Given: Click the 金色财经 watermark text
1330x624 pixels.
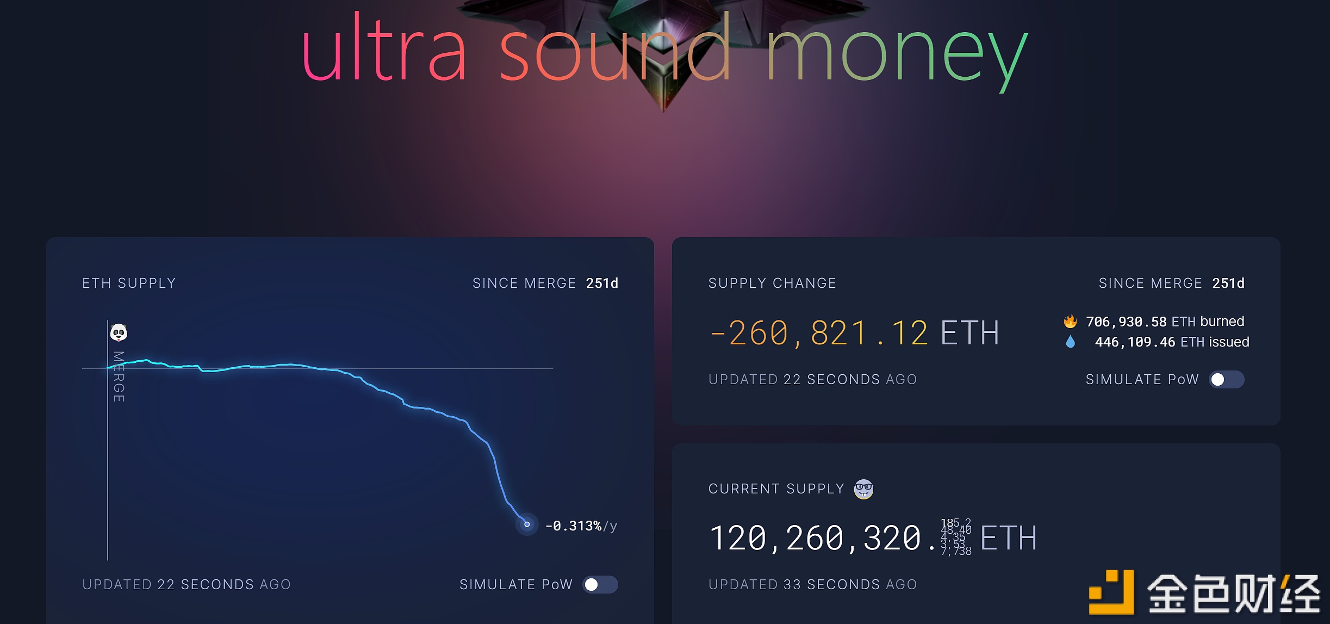Looking at the screenshot, I should click(x=1233, y=593).
